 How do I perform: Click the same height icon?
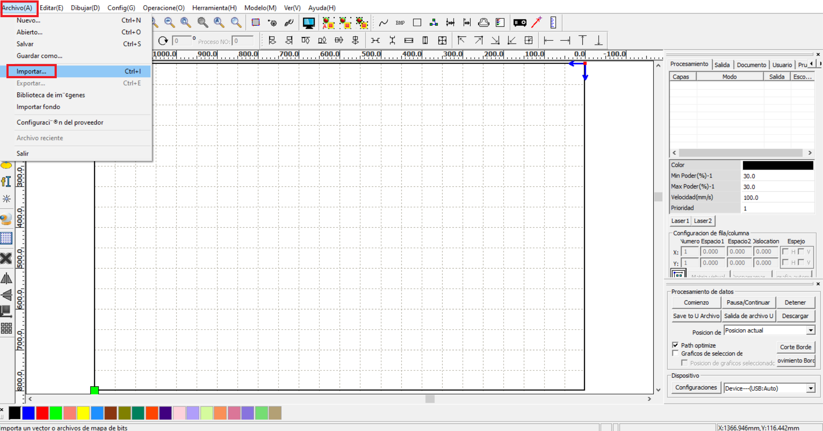click(x=425, y=40)
